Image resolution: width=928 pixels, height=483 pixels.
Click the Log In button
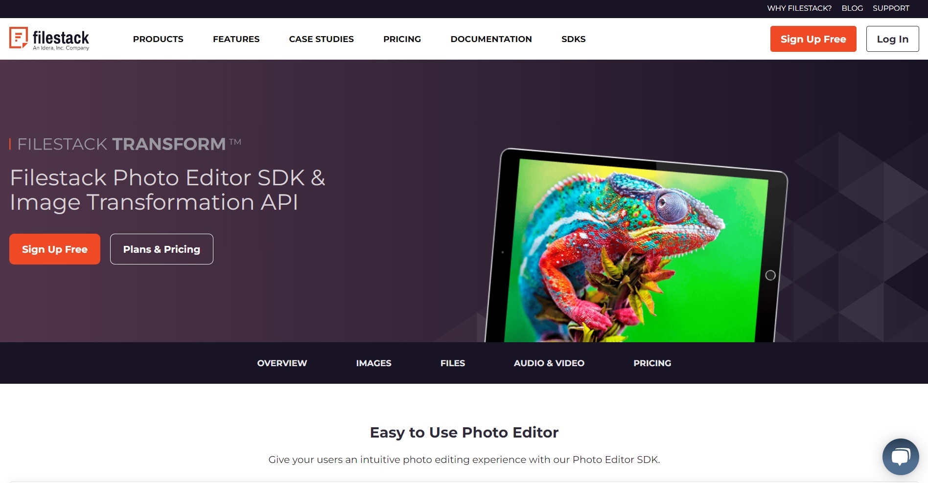pos(892,39)
